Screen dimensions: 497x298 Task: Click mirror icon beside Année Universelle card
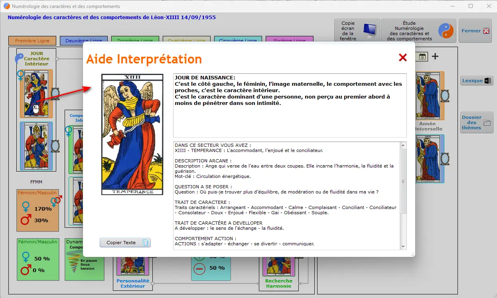[x=446, y=159]
